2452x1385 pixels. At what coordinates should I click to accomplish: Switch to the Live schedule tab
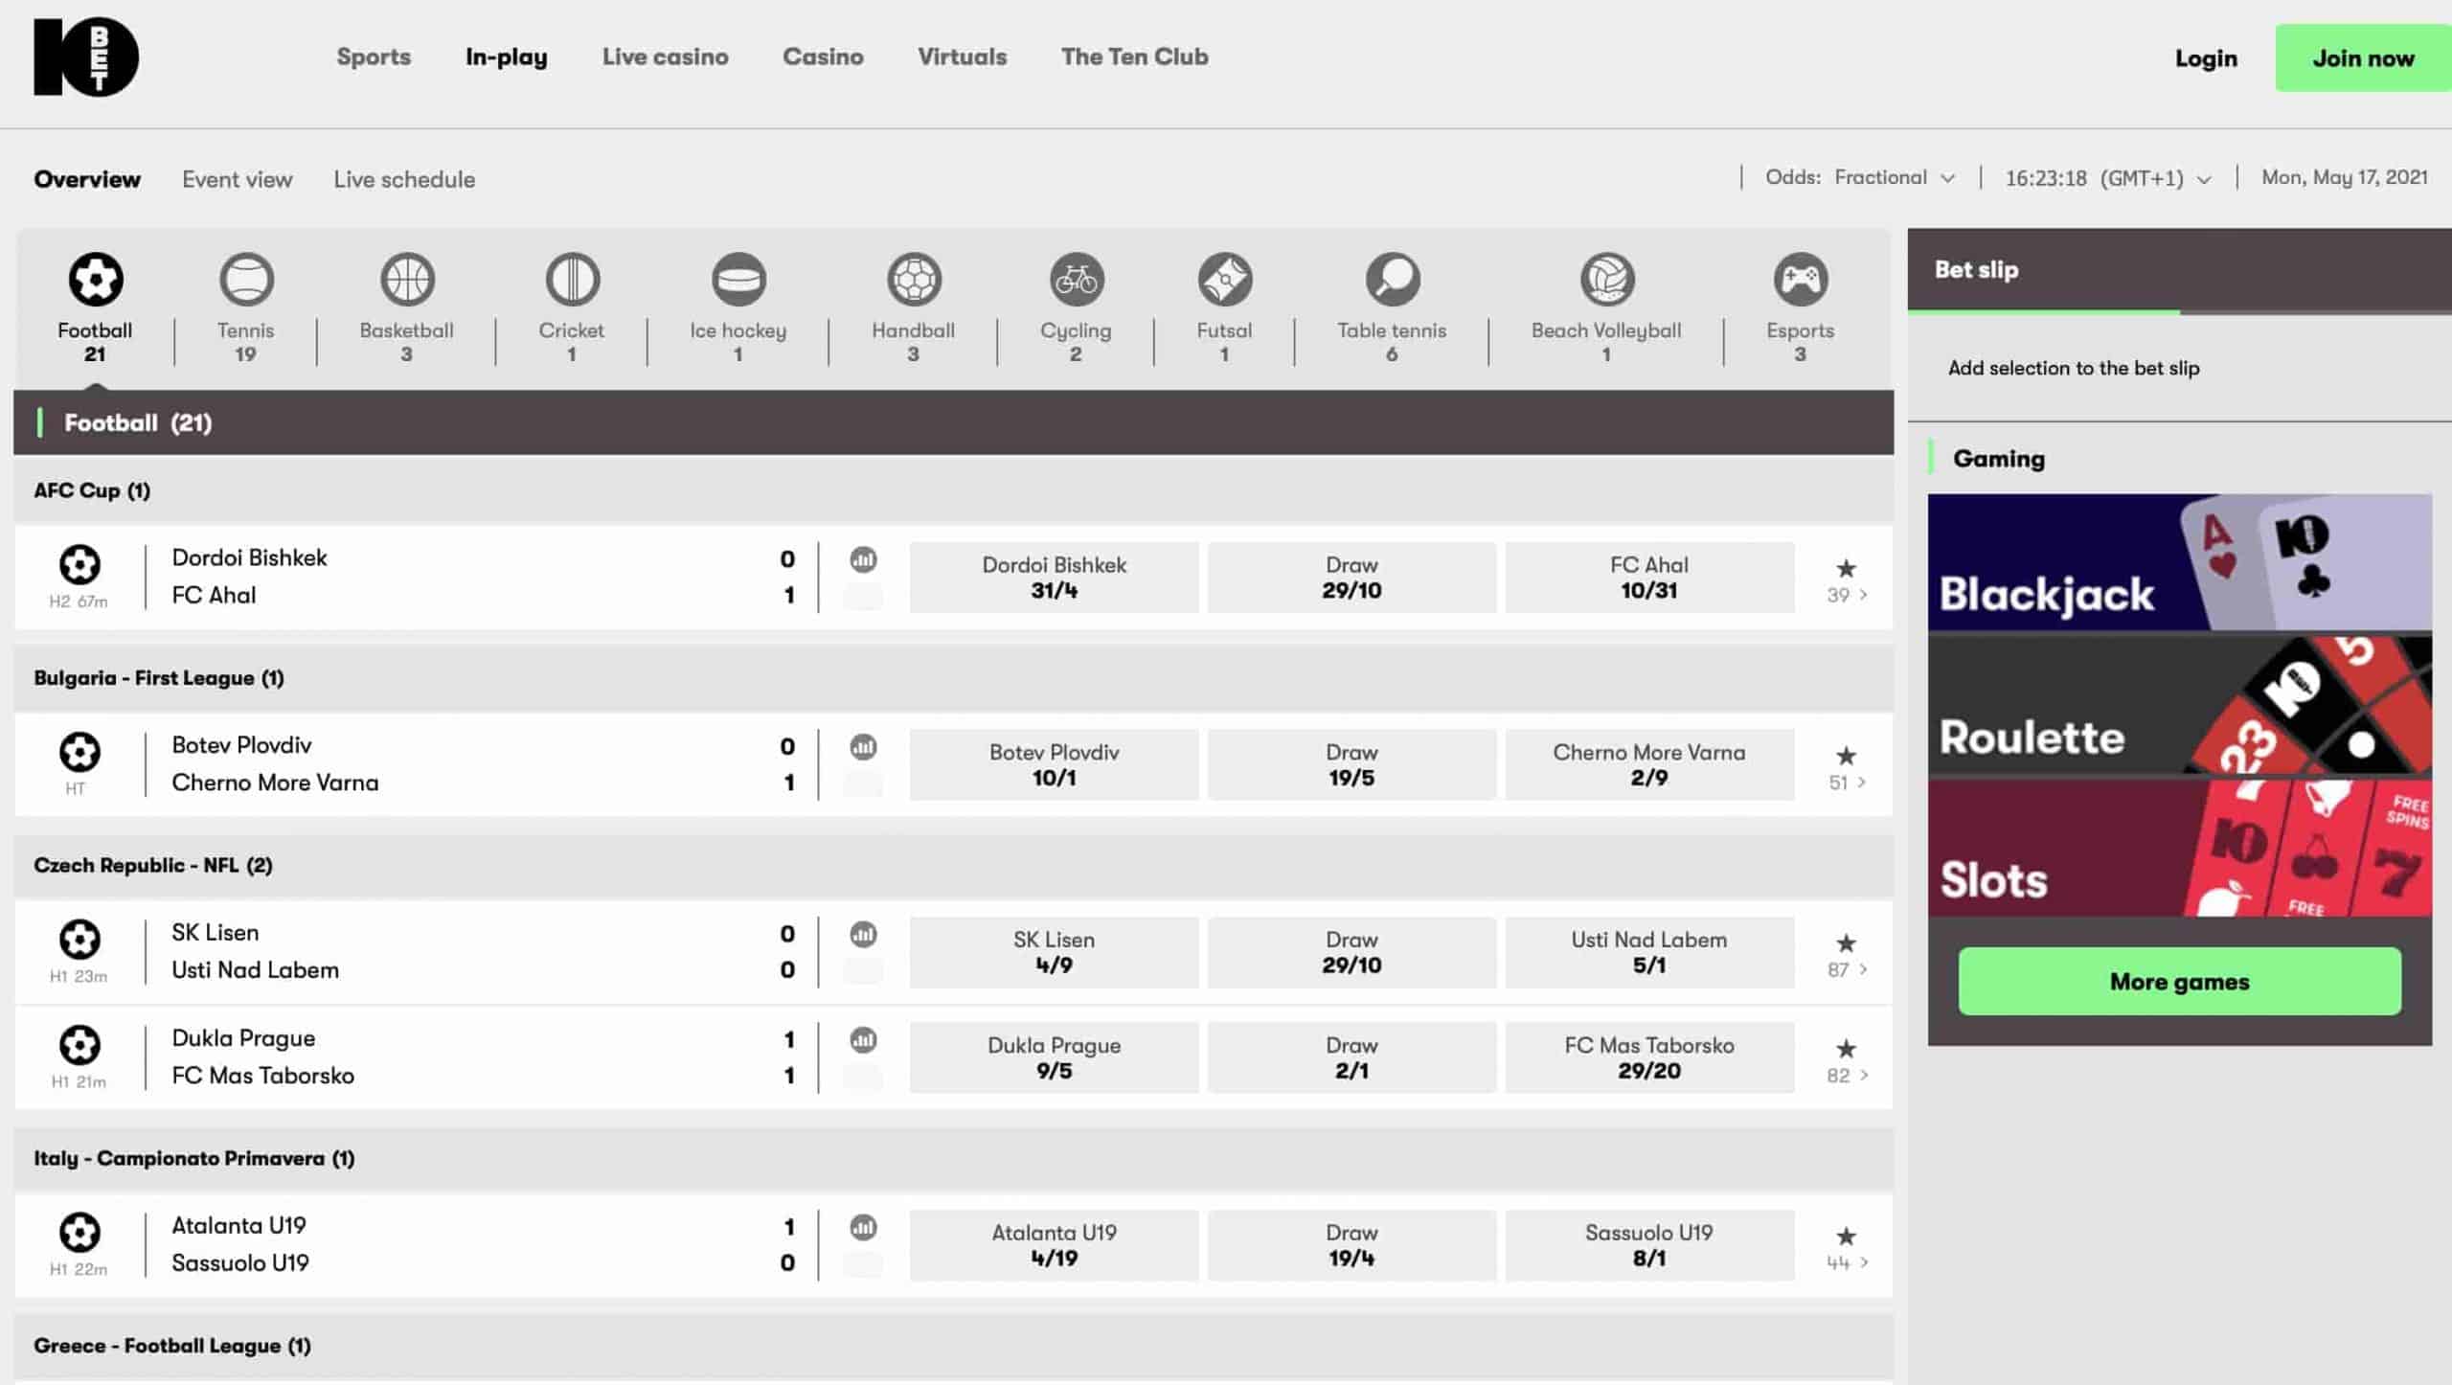coord(403,179)
